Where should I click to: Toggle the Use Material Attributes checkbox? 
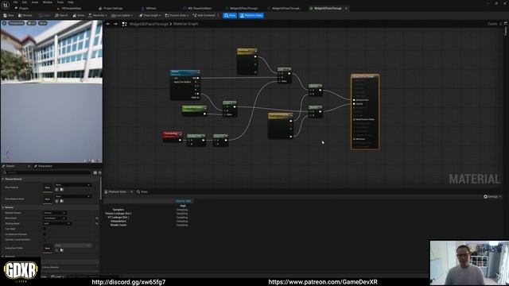[45, 234]
